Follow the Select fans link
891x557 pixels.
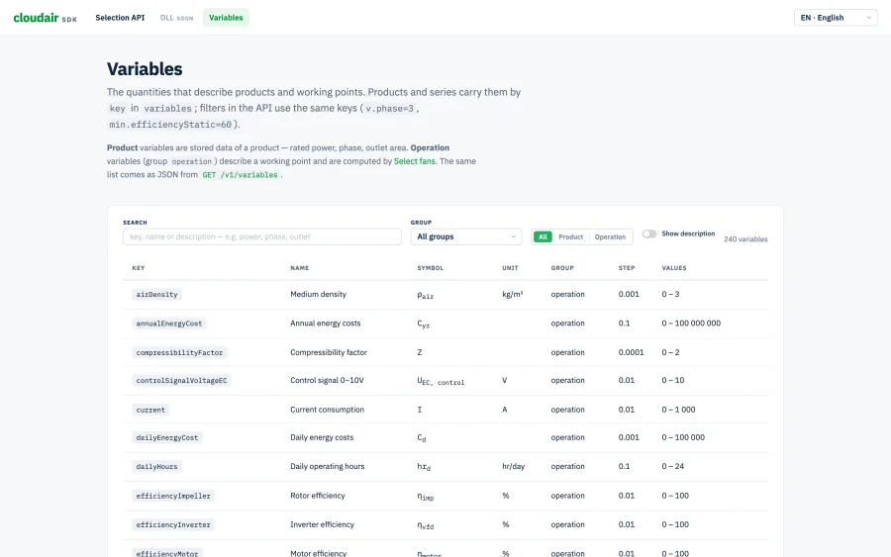point(415,161)
